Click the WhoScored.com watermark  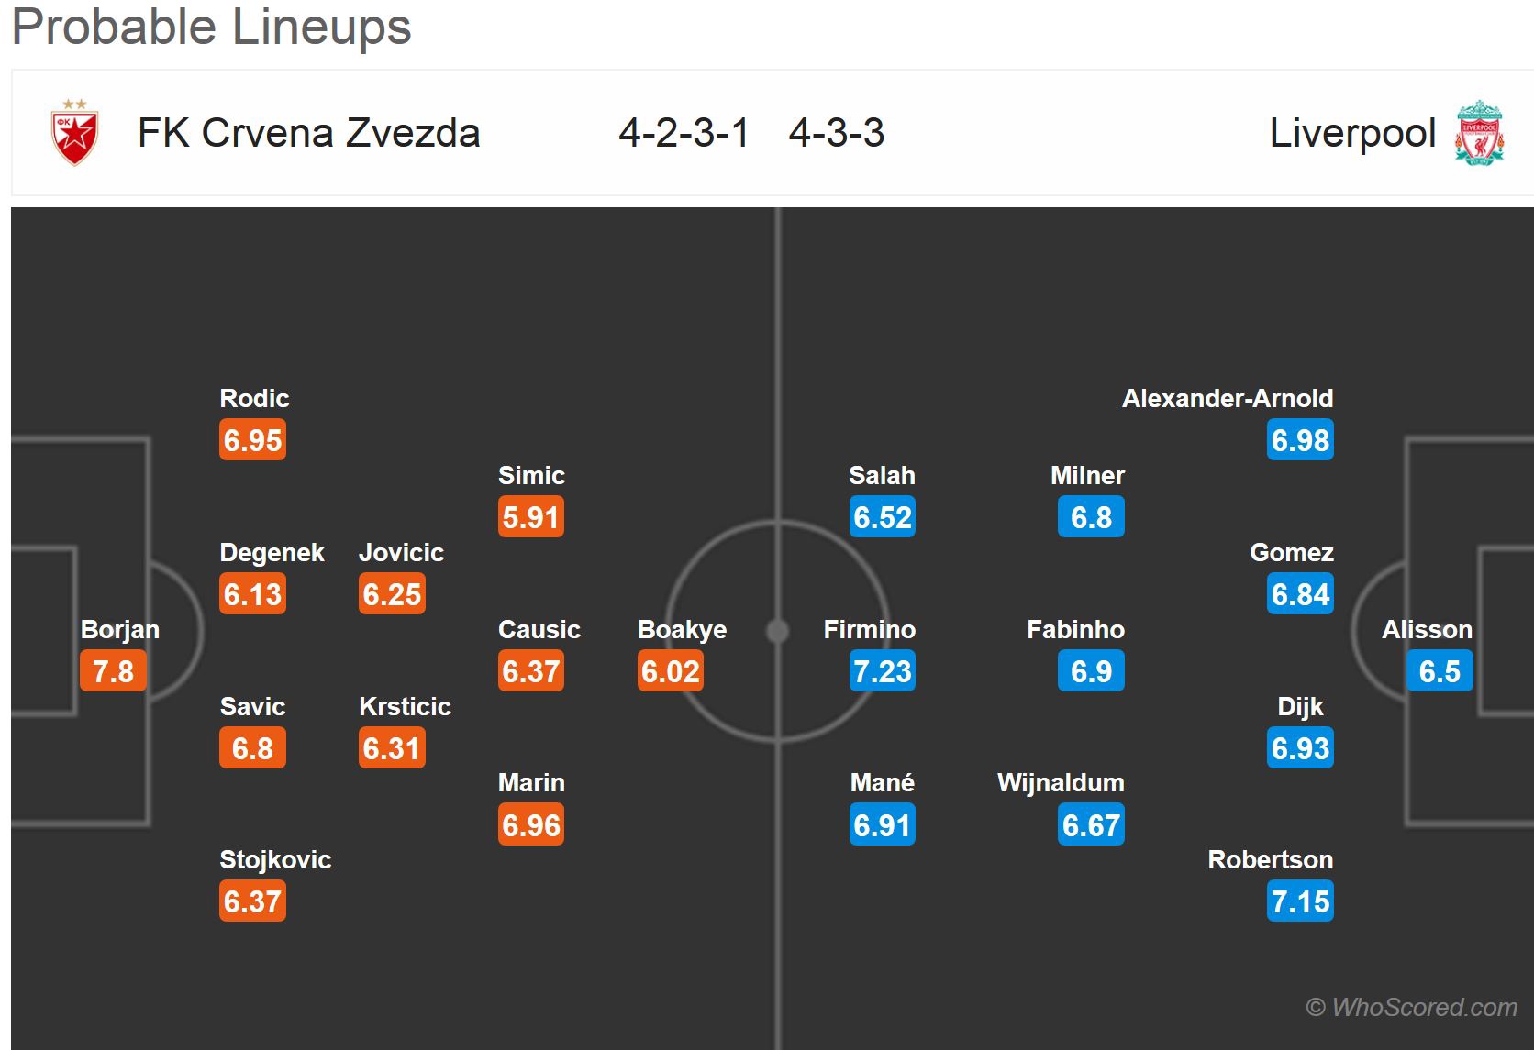point(1411,1007)
